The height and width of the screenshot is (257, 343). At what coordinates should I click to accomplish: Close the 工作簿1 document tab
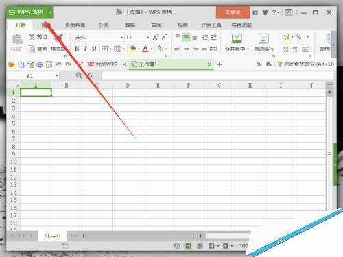tap(209, 64)
